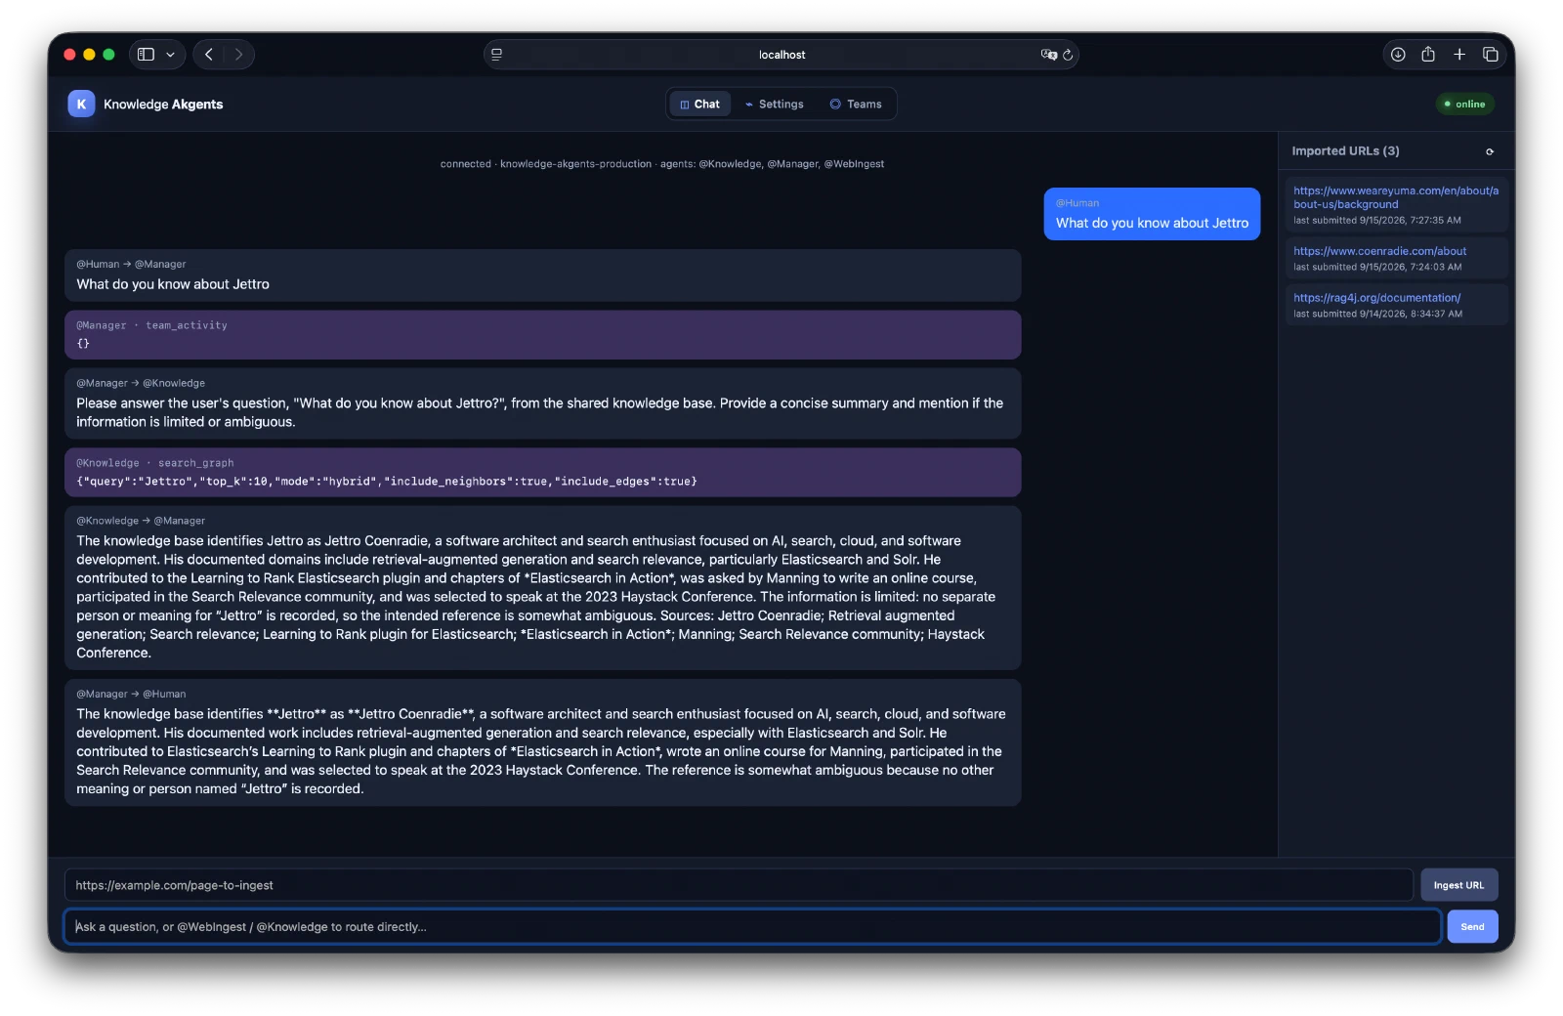Open the rag4j.org documentation link
The image size is (1563, 1016).
coord(1376,298)
